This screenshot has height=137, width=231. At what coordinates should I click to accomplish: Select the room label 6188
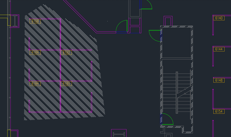(35, 21)
